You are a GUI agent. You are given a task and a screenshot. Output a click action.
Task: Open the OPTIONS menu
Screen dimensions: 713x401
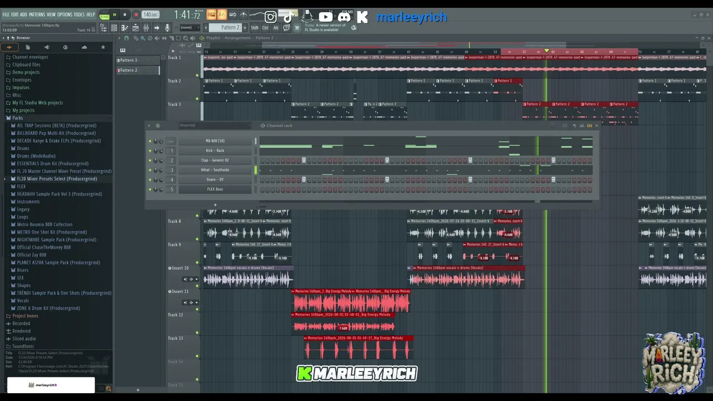[x=65, y=15]
